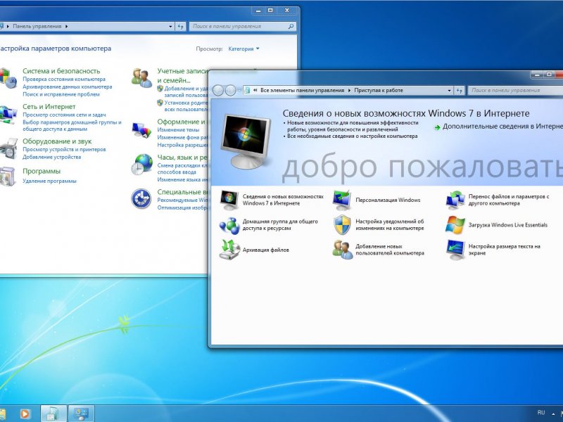Open the Hardware and Sound printer icon

tap(8, 148)
